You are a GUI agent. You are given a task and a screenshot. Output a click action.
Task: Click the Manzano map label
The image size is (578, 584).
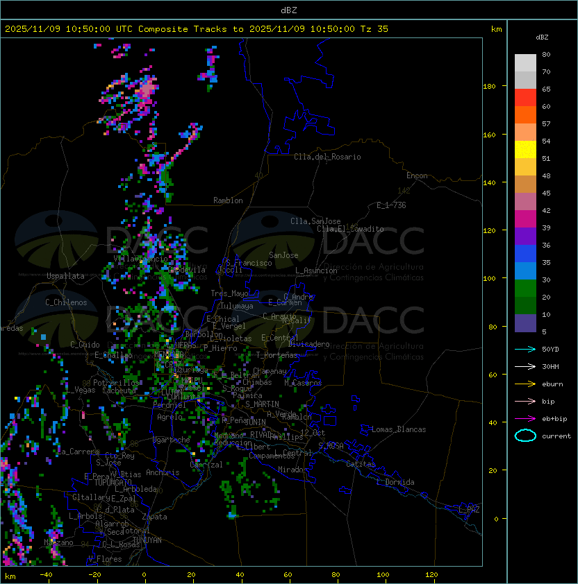(58, 542)
